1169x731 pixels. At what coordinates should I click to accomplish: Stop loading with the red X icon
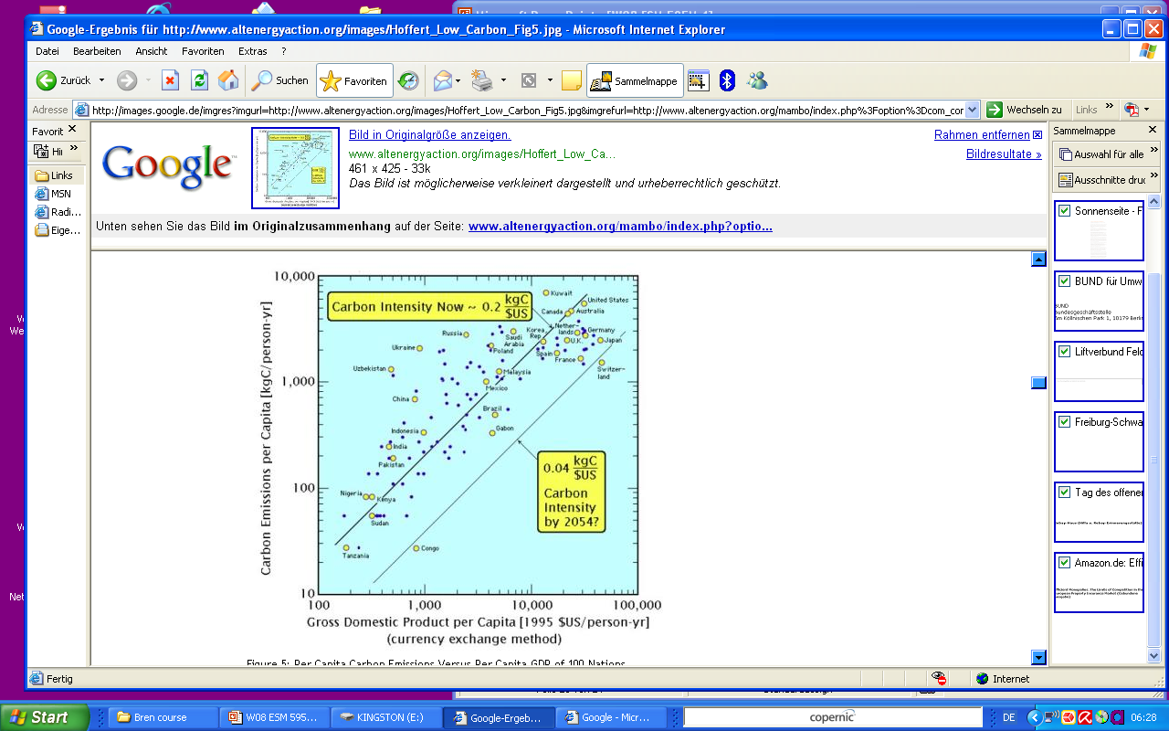(170, 80)
